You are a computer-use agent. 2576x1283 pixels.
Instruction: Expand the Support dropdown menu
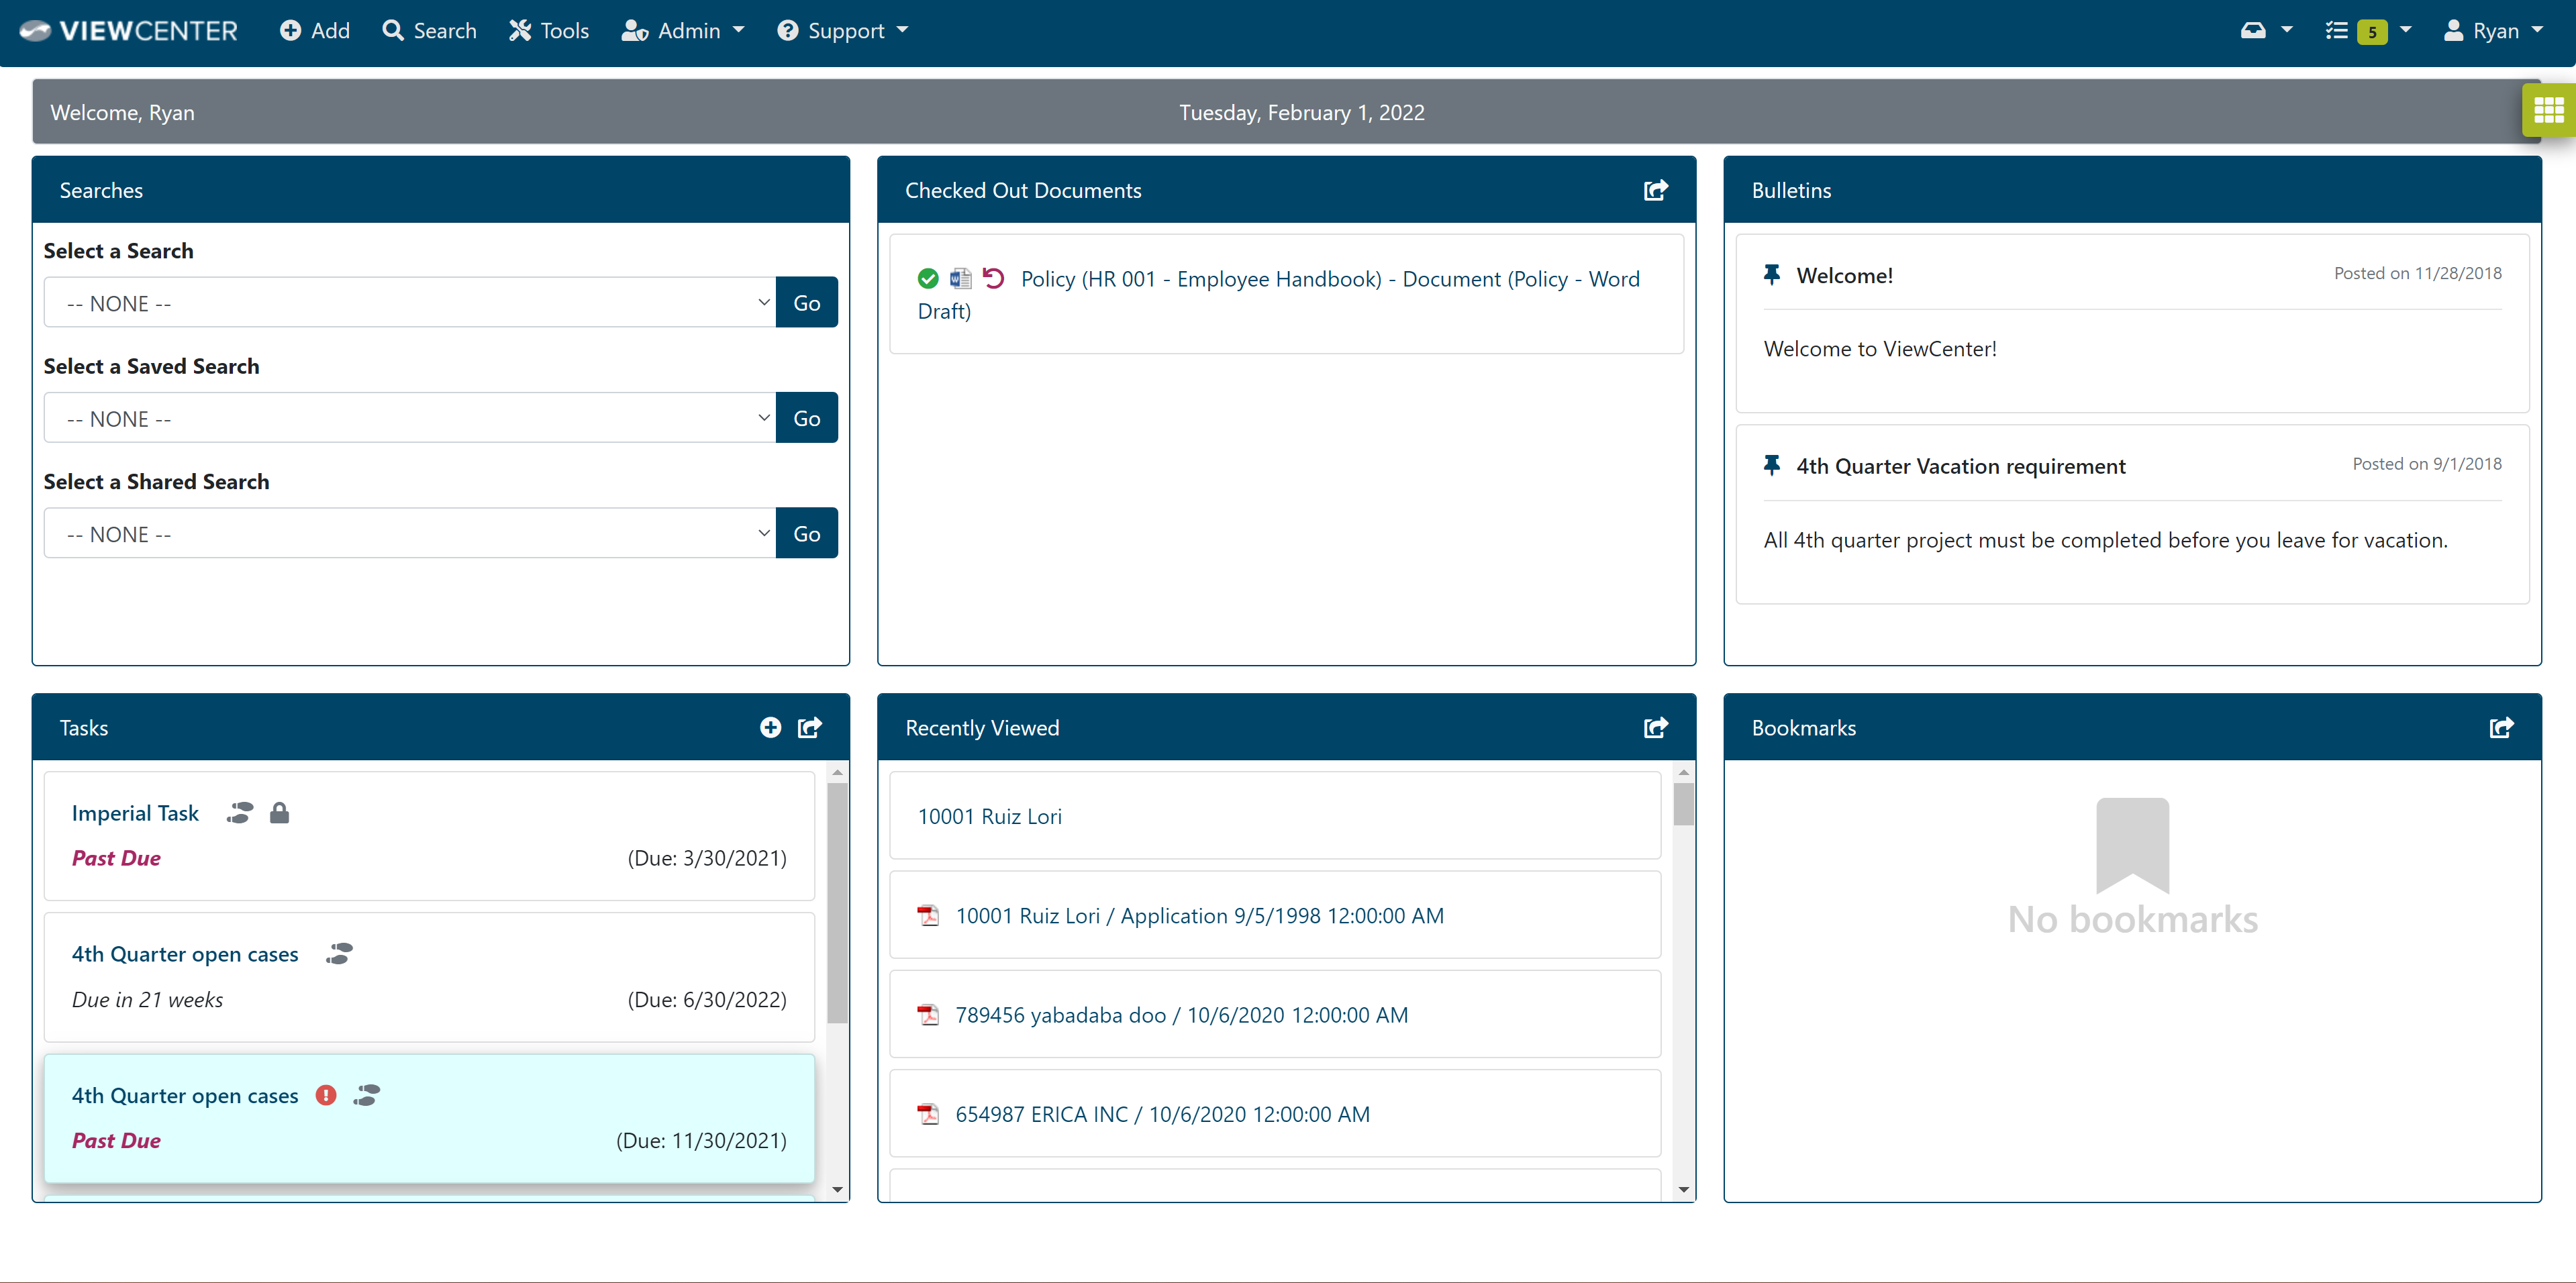pos(843,31)
